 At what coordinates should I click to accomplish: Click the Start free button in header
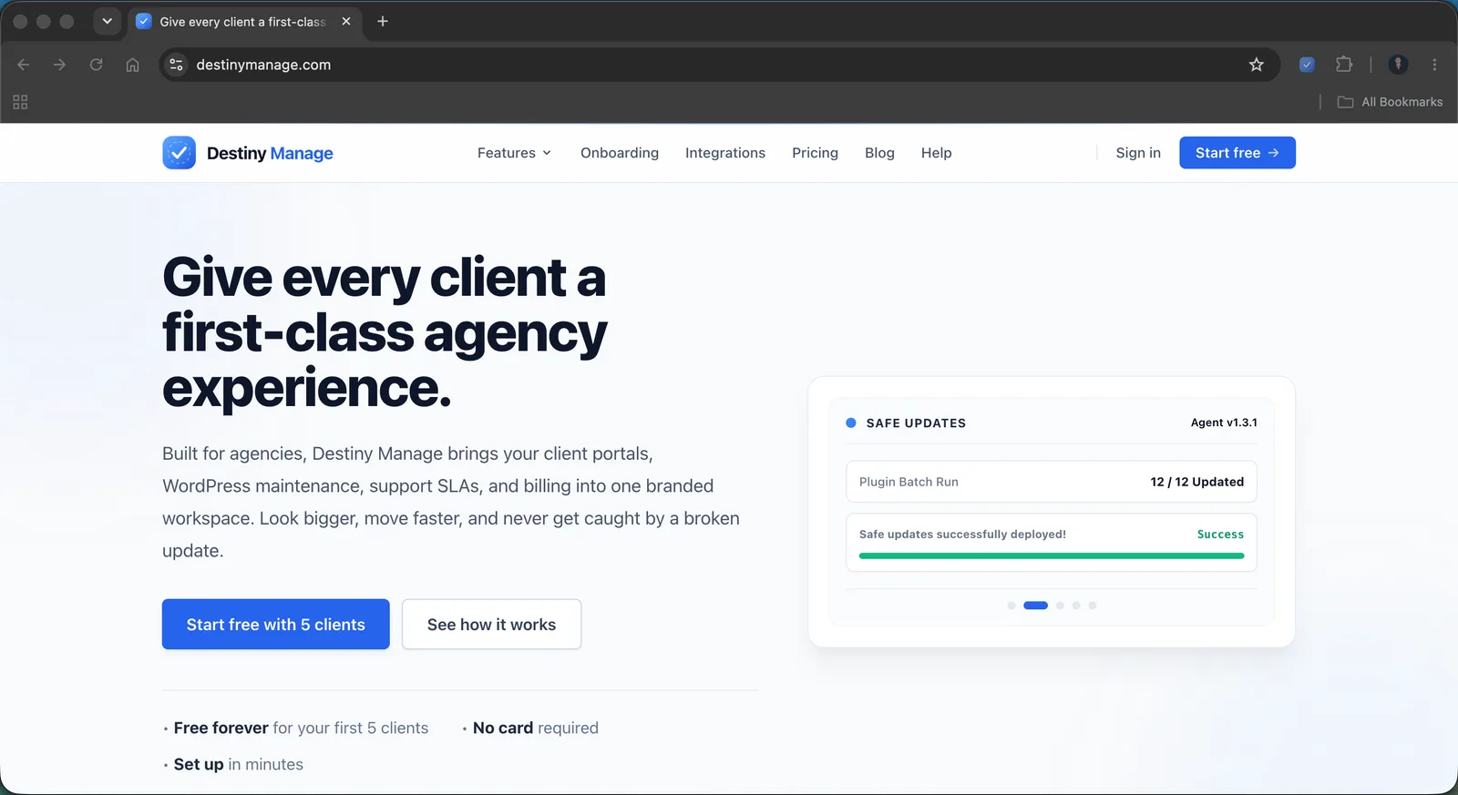pyautogui.click(x=1237, y=153)
